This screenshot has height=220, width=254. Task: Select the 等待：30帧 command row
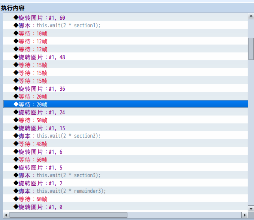click(125, 120)
